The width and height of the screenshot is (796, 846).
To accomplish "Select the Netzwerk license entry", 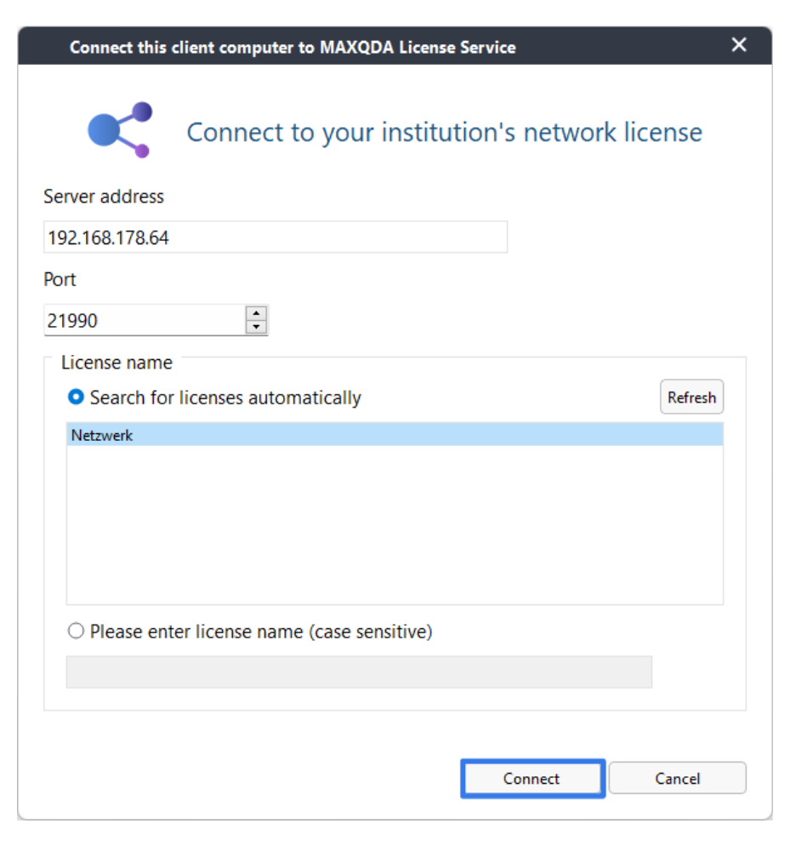I will (x=395, y=435).
